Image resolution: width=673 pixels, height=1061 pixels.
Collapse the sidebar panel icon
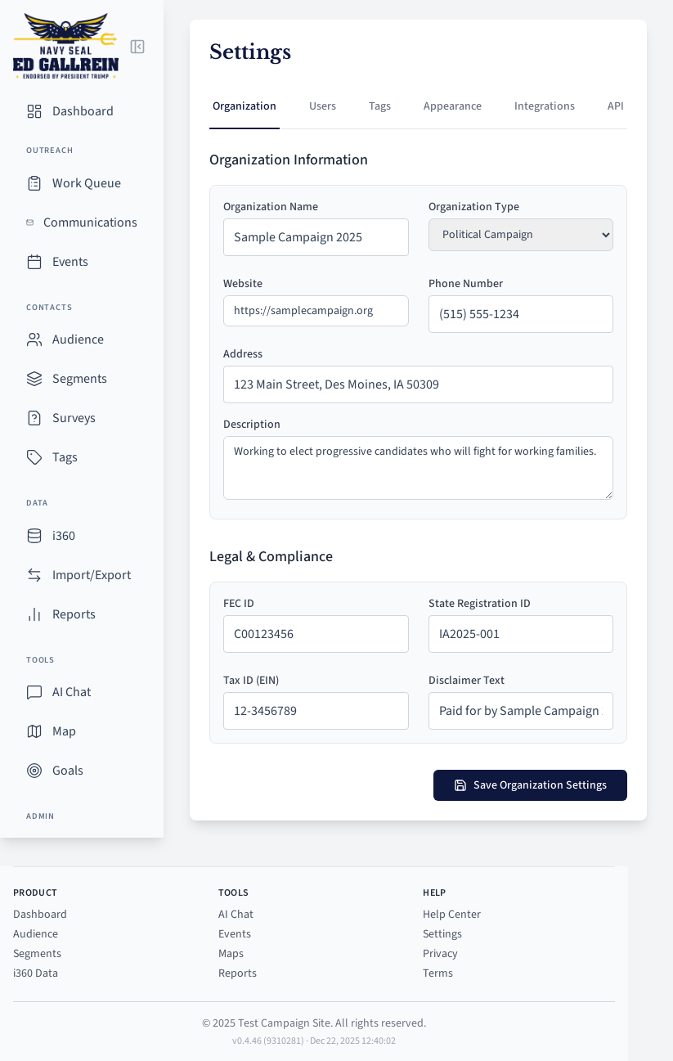click(x=137, y=47)
